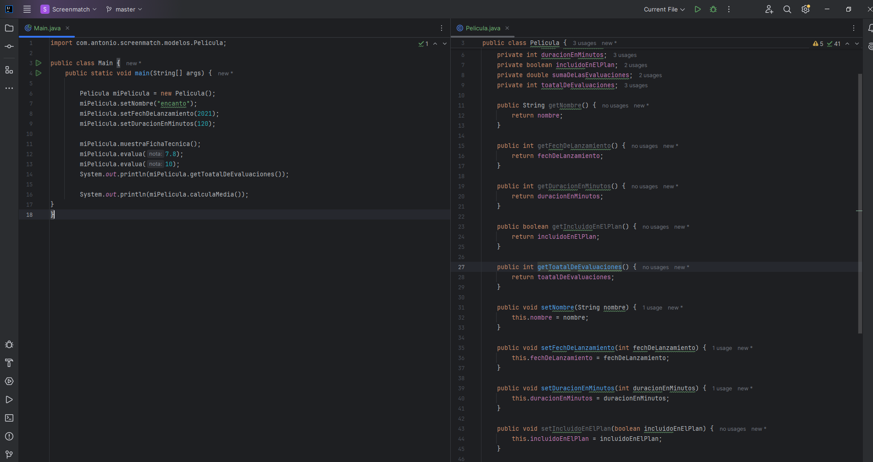Screen dimensions: 873x462
Task: Open tab options for Pelicula.java editor
Action: tap(854, 28)
